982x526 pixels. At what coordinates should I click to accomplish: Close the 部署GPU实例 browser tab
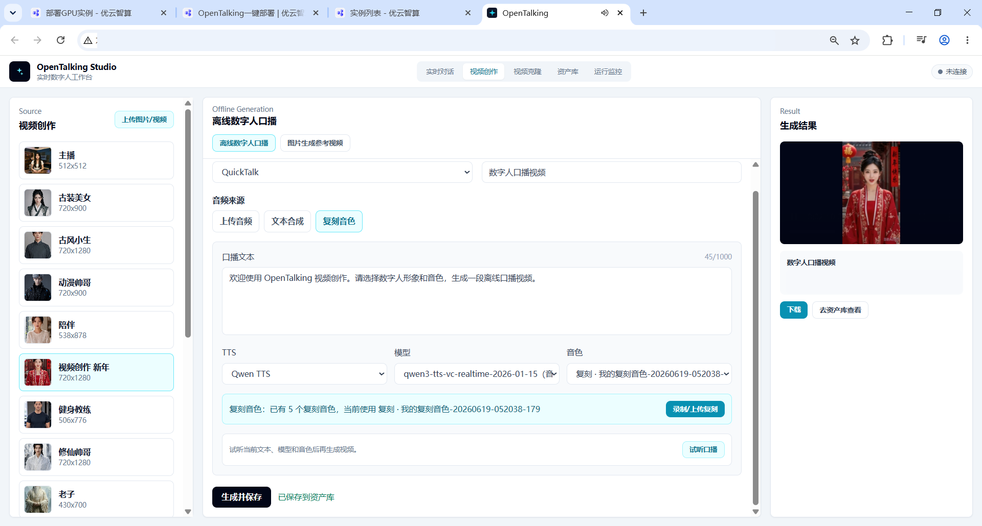point(164,13)
